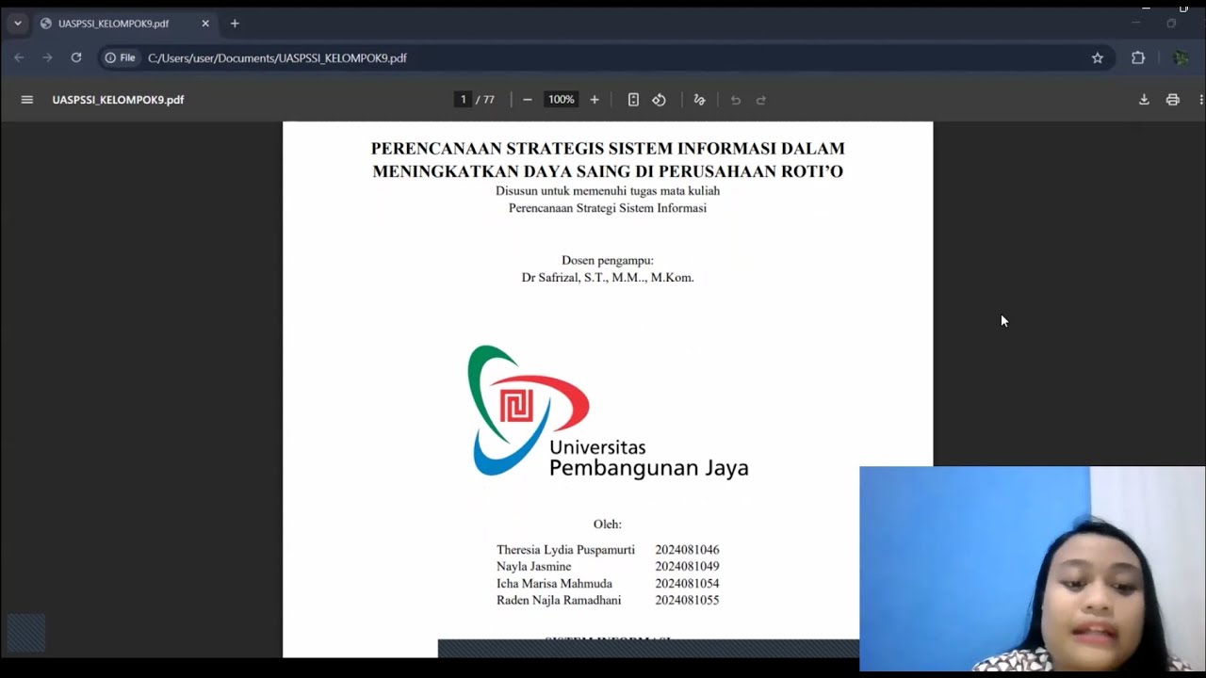Close the UASPSSI_KELOMPOK9.pdf tab

pyautogui.click(x=205, y=24)
